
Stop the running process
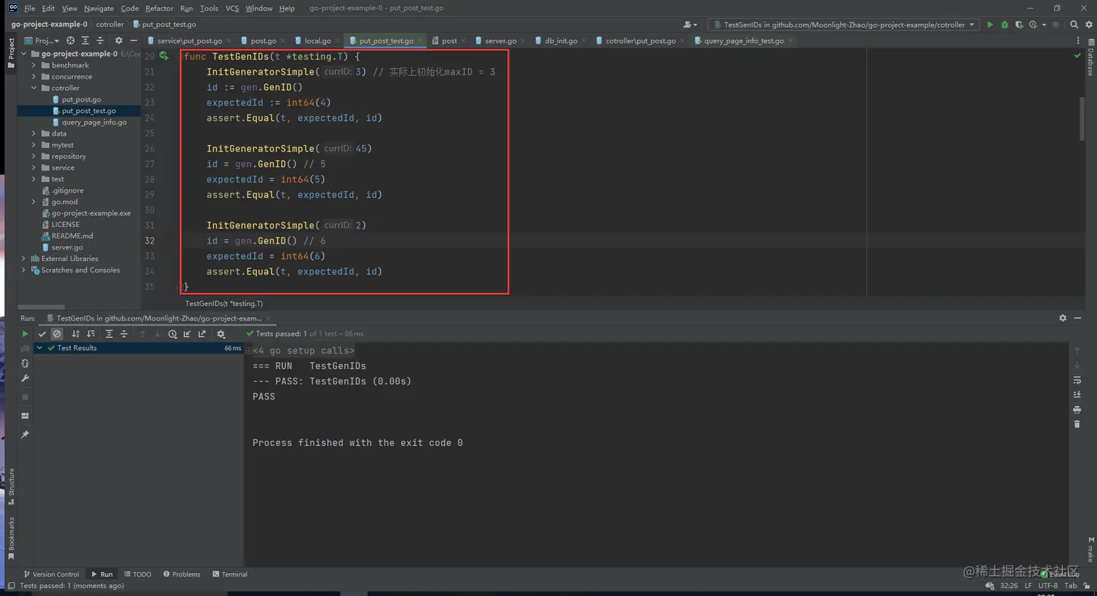point(25,397)
